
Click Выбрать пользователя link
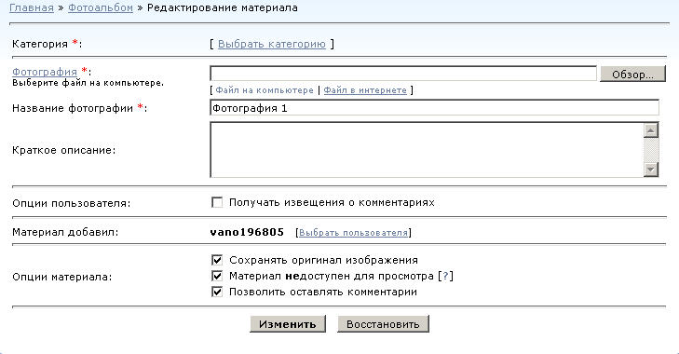(353, 233)
